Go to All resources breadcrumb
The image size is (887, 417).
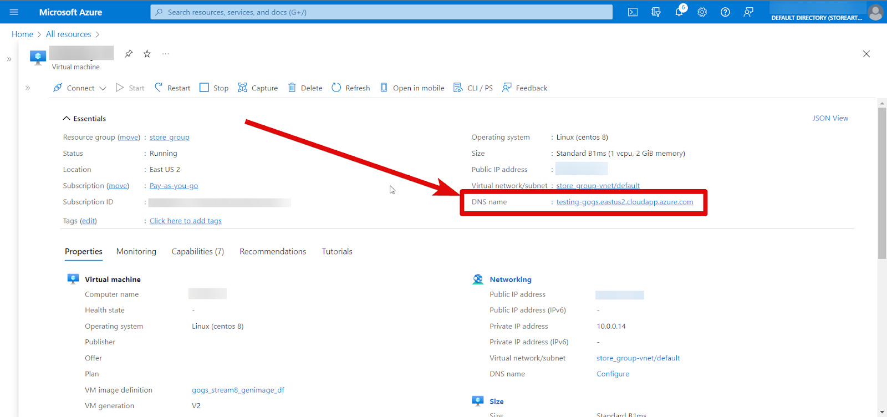tap(69, 34)
